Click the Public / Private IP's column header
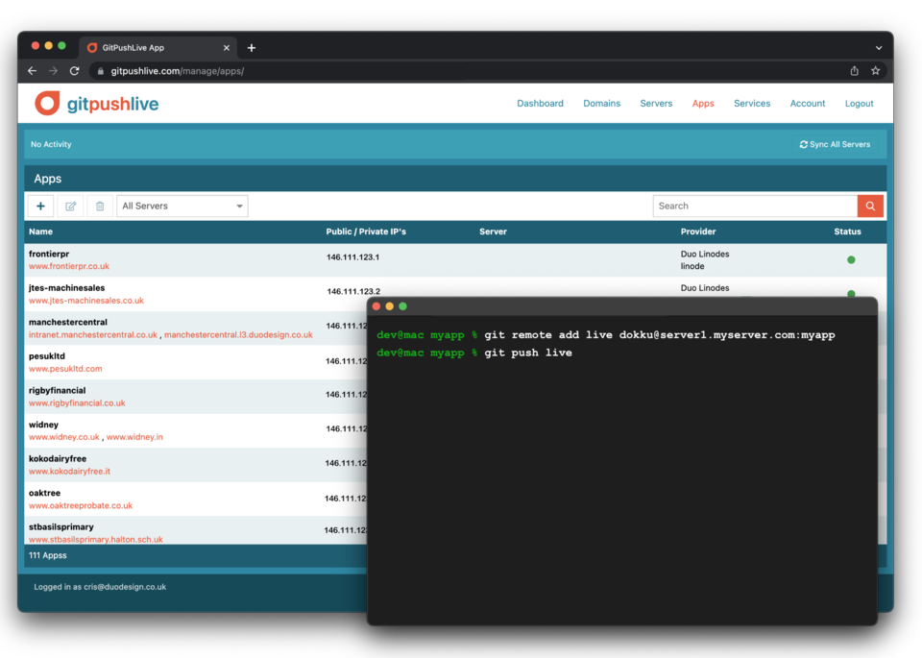 point(366,232)
